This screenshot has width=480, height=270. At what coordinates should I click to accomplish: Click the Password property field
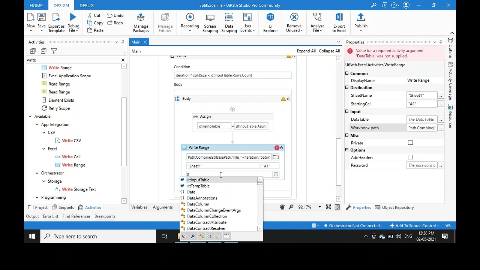(x=422, y=165)
